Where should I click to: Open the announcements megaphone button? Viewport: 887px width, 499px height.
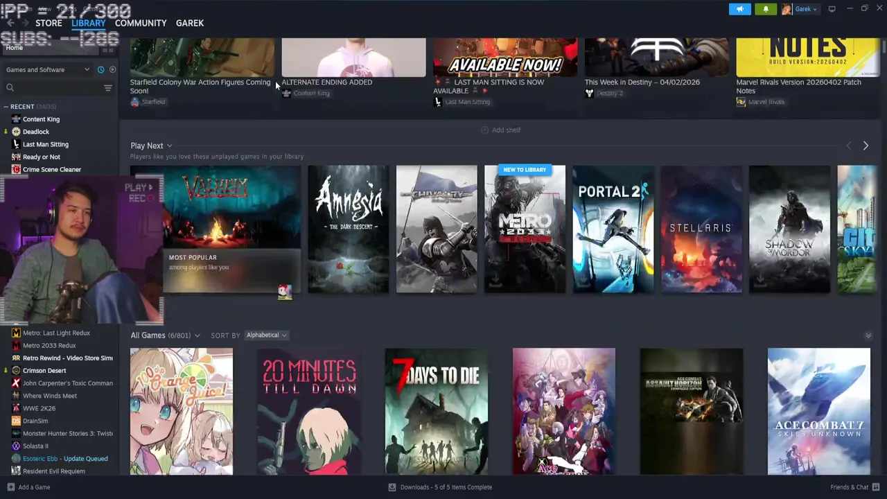click(739, 9)
